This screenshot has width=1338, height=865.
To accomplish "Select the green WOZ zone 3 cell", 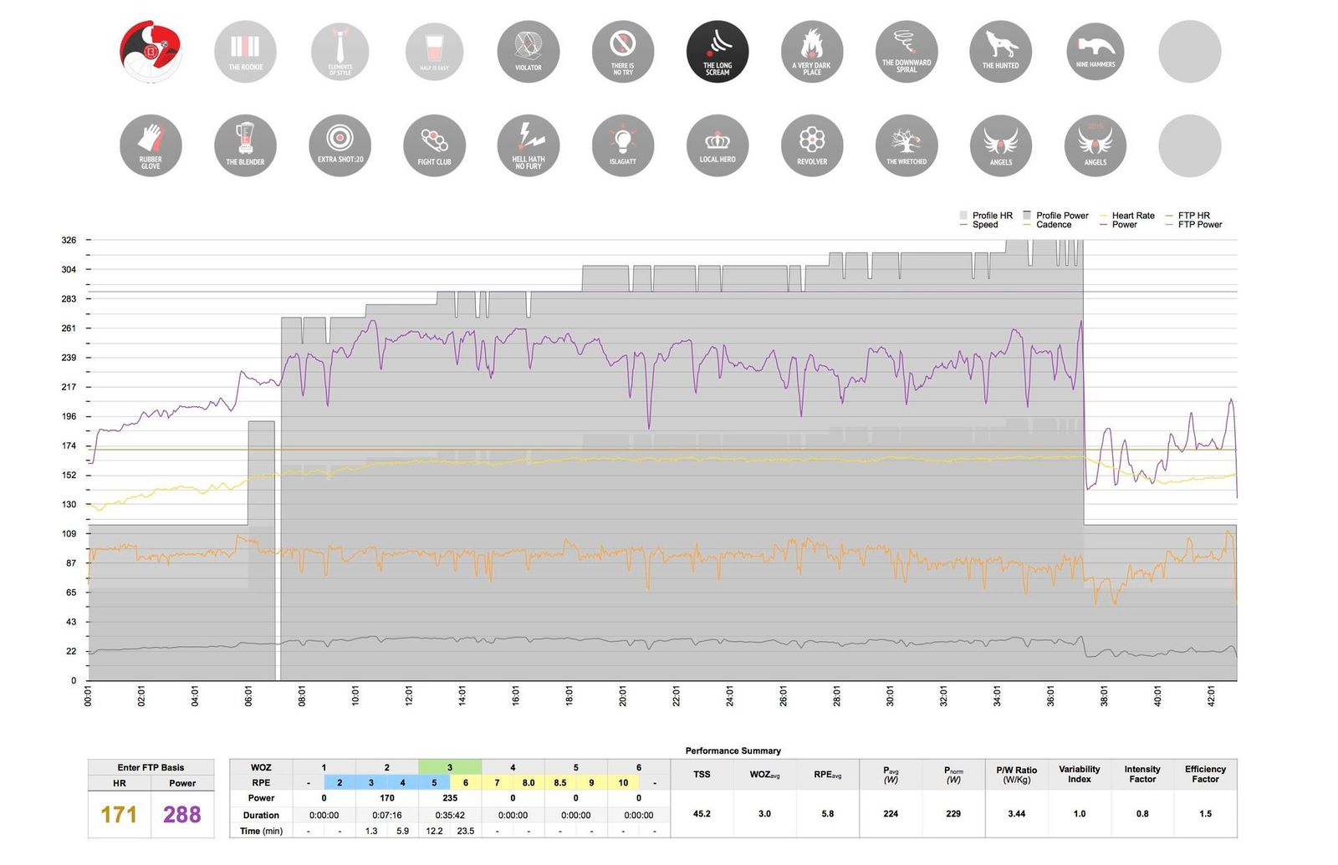I will [x=450, y=767].
